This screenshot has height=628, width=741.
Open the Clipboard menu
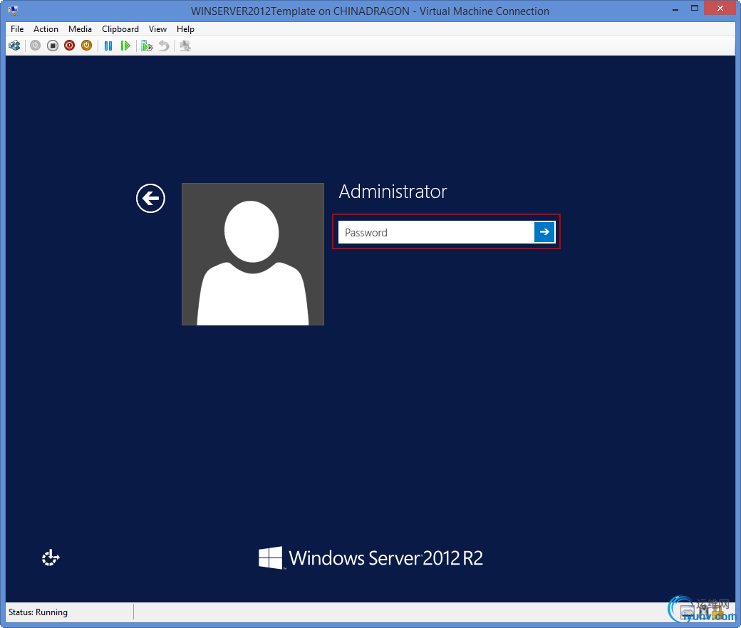(120, 28)
